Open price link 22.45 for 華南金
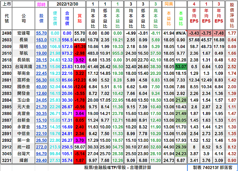238x171 pixels. coord(41,73)
